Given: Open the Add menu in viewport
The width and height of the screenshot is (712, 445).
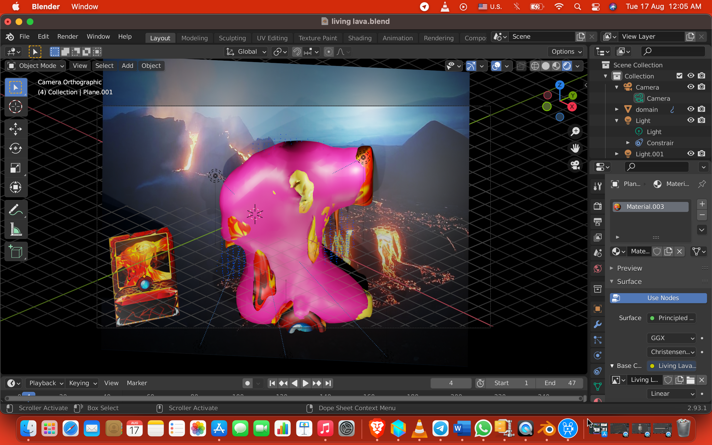Looking at the screenshot, I should (127, 66).
